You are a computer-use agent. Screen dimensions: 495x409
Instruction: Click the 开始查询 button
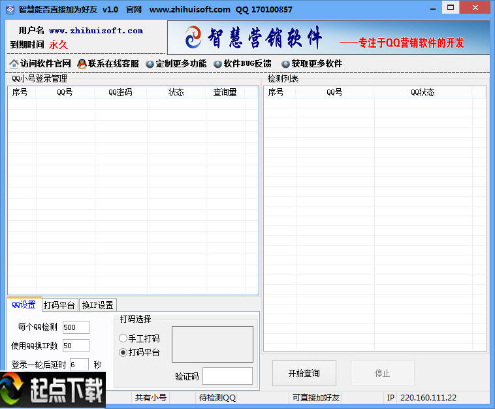tap(304, 373)
